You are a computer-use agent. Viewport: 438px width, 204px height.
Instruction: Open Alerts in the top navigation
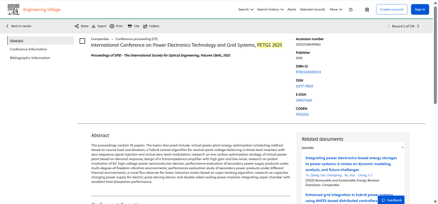(x=292, y=9)
